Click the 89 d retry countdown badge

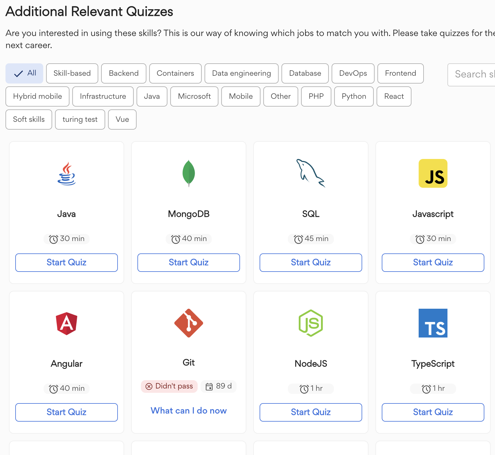218,386
